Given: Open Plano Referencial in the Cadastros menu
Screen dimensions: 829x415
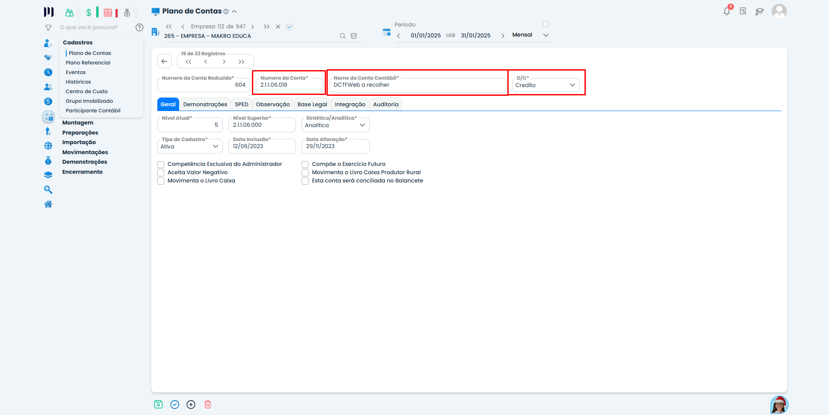Looking at the screenshot, I should [88, 62].
